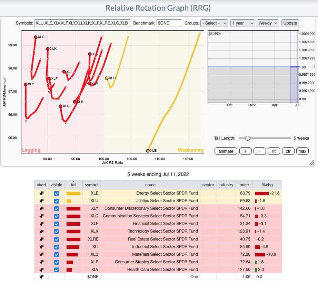Click the max button
This screenshot has width=318, height=282.
[x=302, y=151]
